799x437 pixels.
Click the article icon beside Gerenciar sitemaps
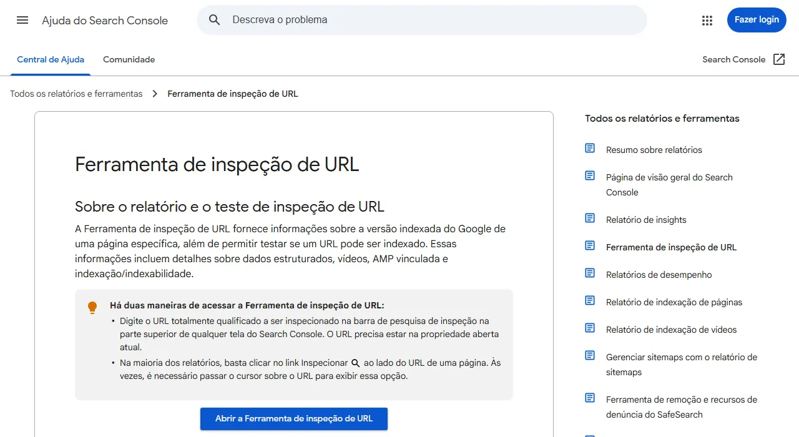click(x=590, y=355)
